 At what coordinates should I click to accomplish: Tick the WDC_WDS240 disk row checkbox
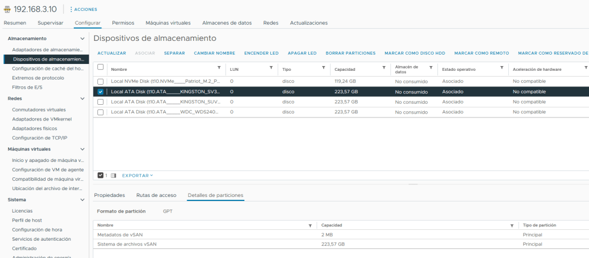click(x=101, y=112)
